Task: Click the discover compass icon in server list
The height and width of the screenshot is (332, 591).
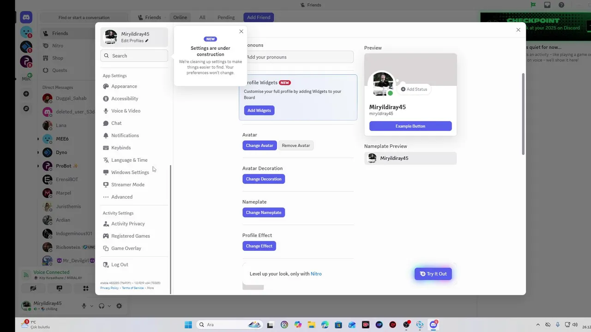Action: (x=26, y=109)
